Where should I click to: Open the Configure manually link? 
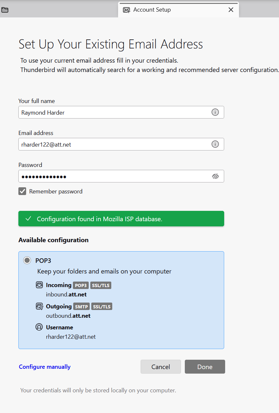coord(45,367)
